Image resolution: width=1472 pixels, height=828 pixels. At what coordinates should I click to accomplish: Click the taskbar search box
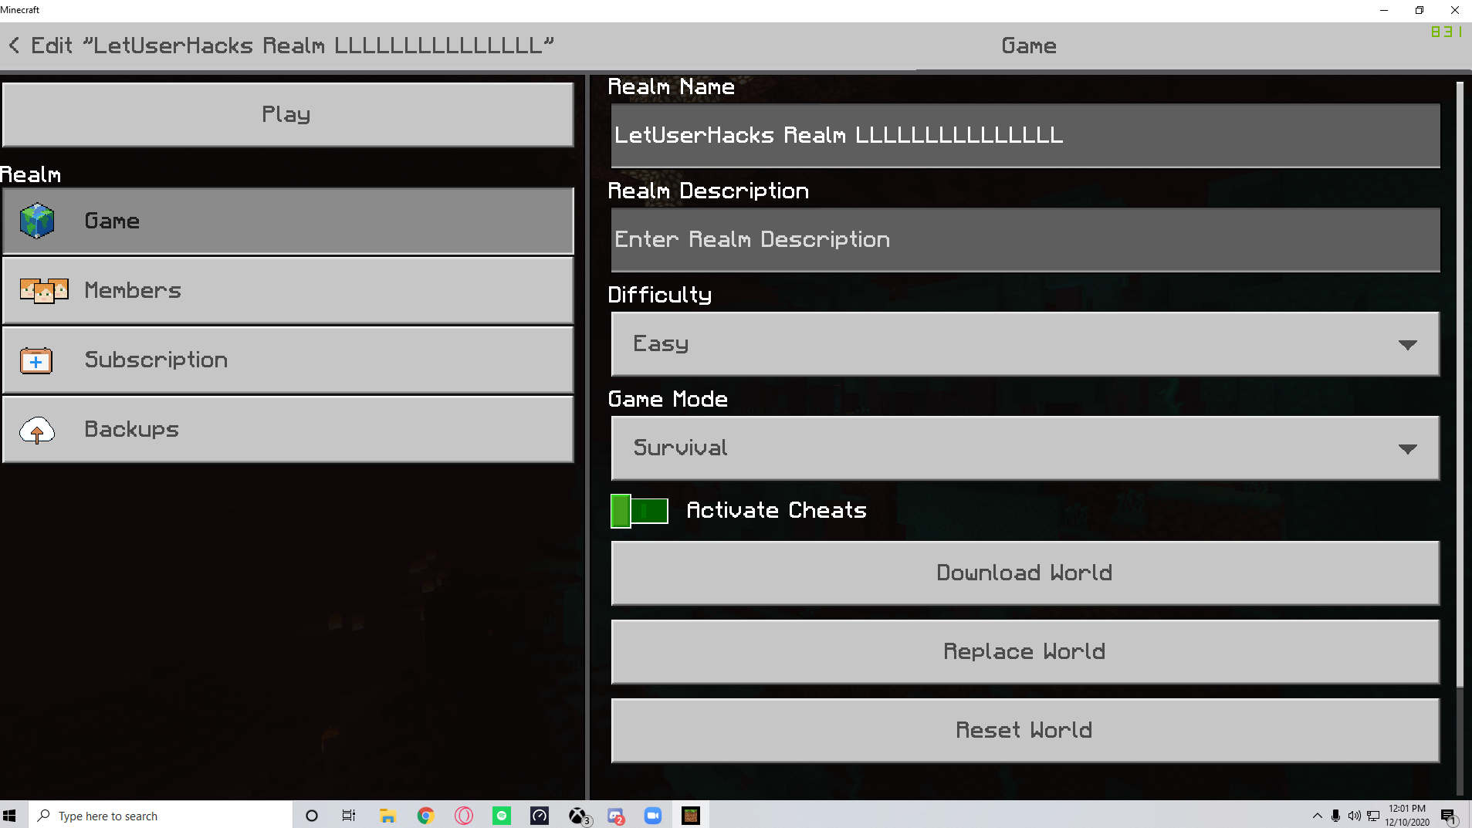[x=161, y=816]
